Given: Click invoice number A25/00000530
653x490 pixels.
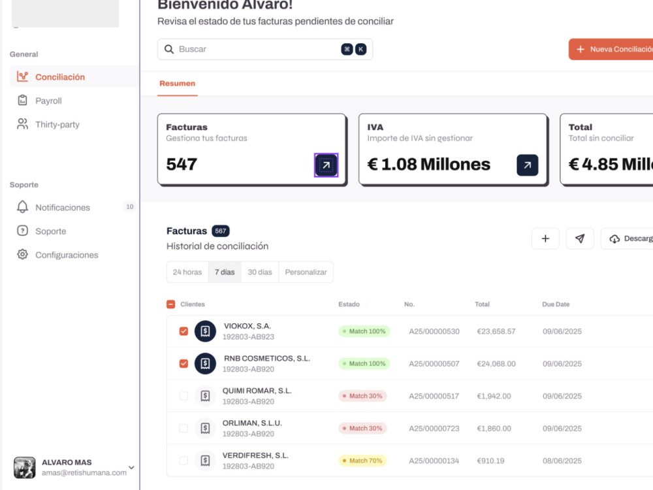Looking at the screenshot, I should point(434,332).
